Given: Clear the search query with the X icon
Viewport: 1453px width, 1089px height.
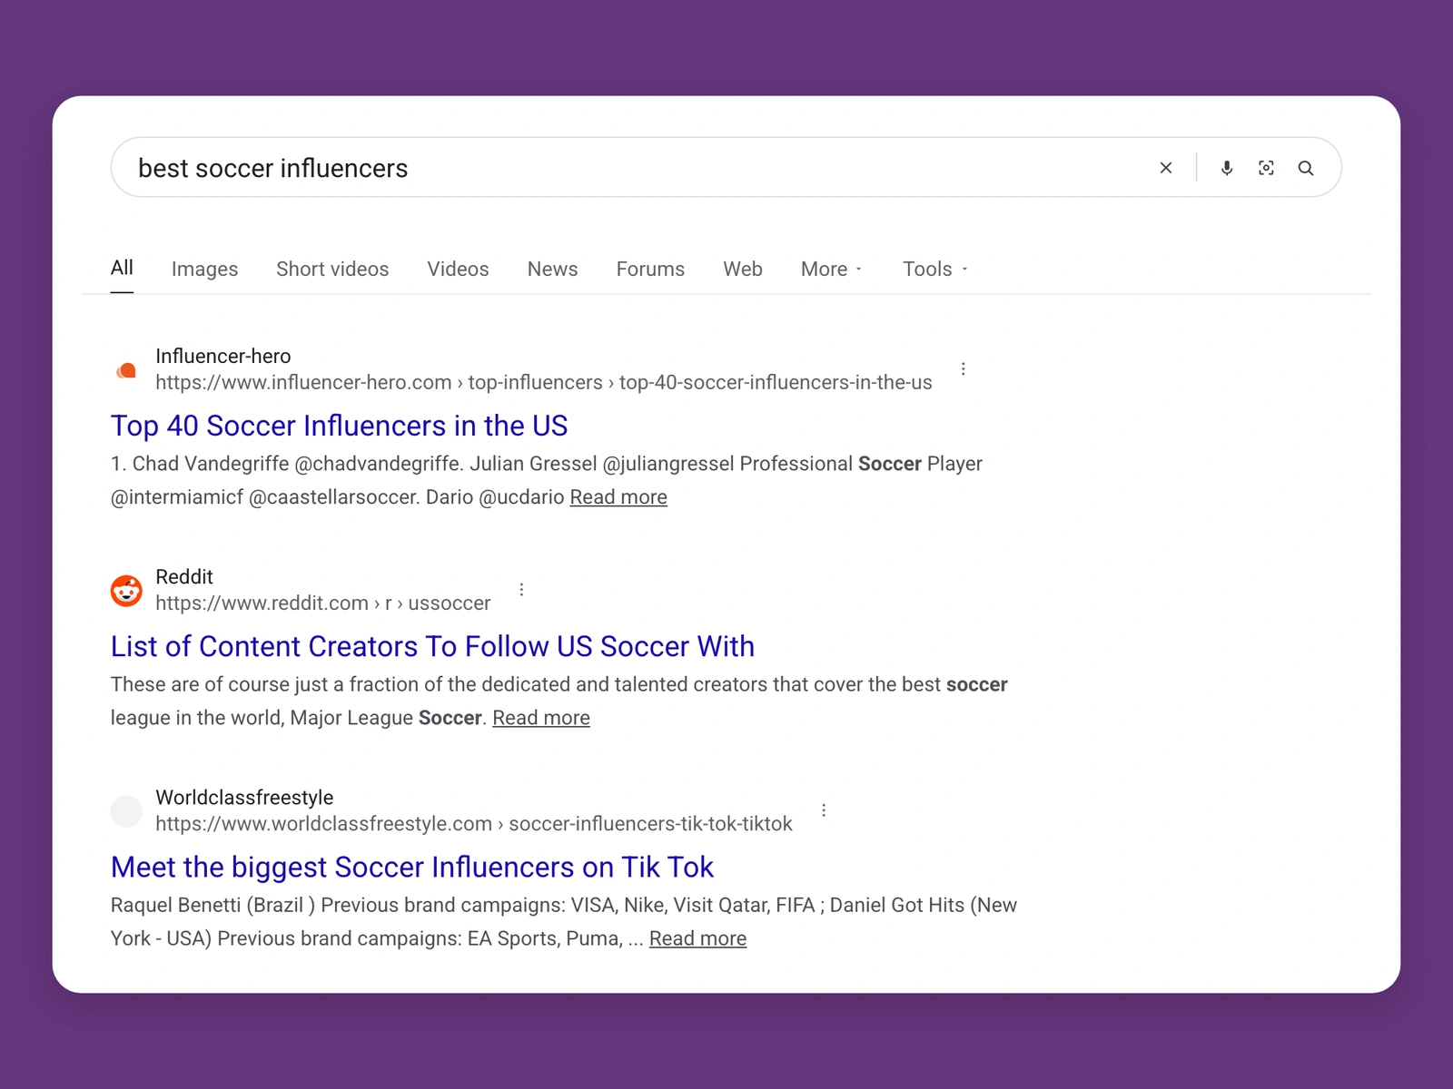Looking at the screenshot, I should (x=1166, y=168).
